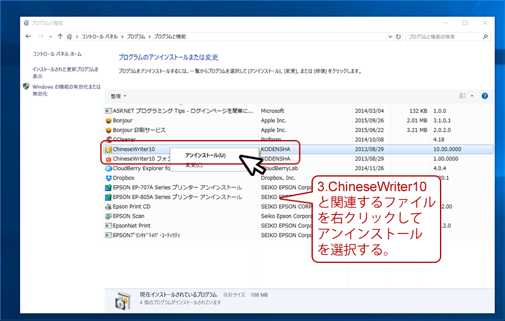Expand the address bar history dropdown
Image resolution: width=505 pixels, height=321 pixels.
[x=390, y=37]
